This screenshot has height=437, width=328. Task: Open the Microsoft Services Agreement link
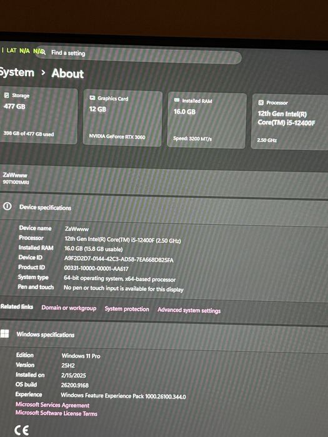(x=52, y=405)
